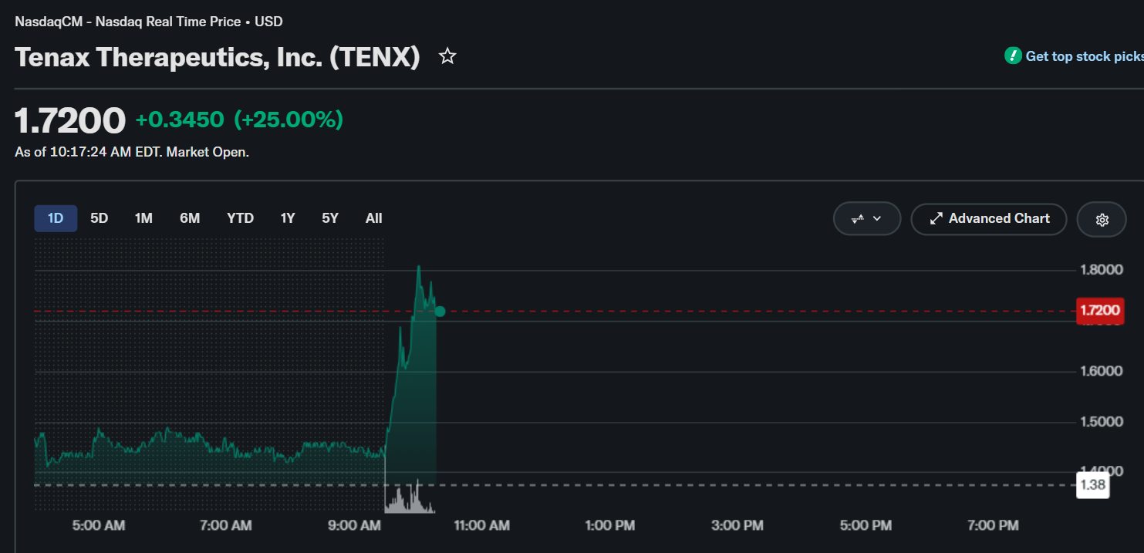Click the 1.38 previous close label
1144x553 pixels.
pyautogui.click(x=1092, y=485)
